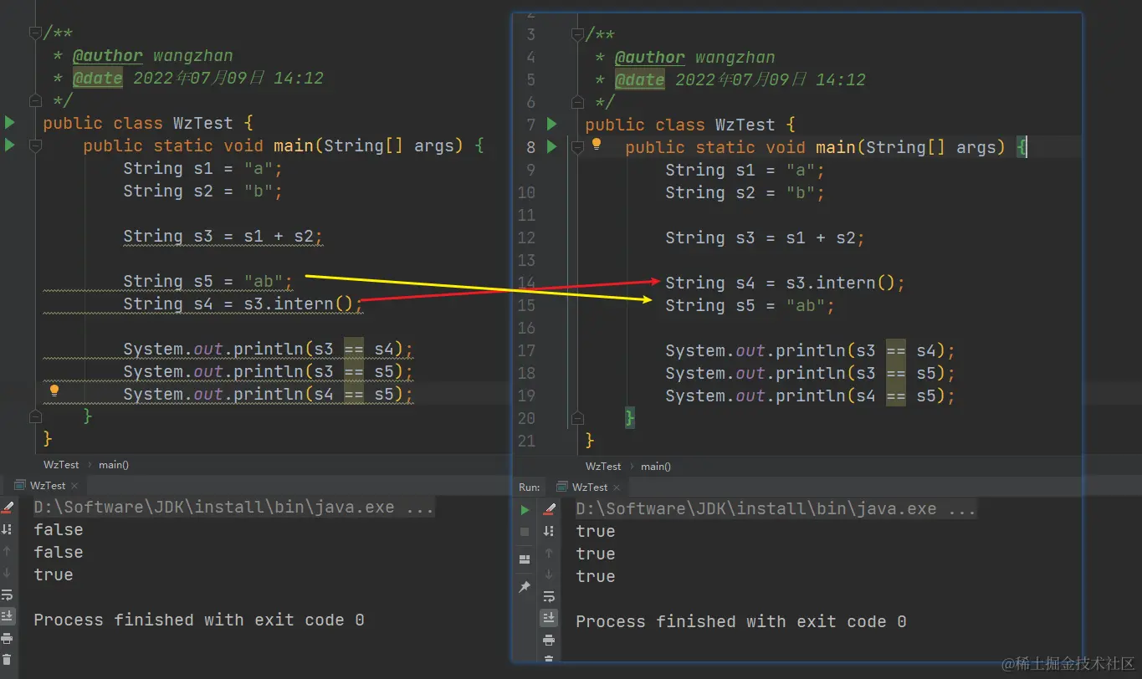Click 'String s5 = "ab";' on line 15
1142x679 pixels.
click(750, 305)
